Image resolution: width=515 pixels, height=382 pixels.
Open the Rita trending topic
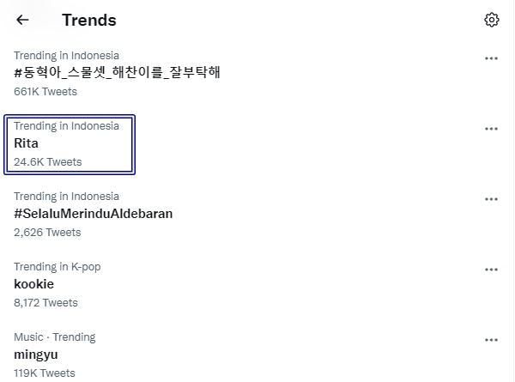point(27,143)
